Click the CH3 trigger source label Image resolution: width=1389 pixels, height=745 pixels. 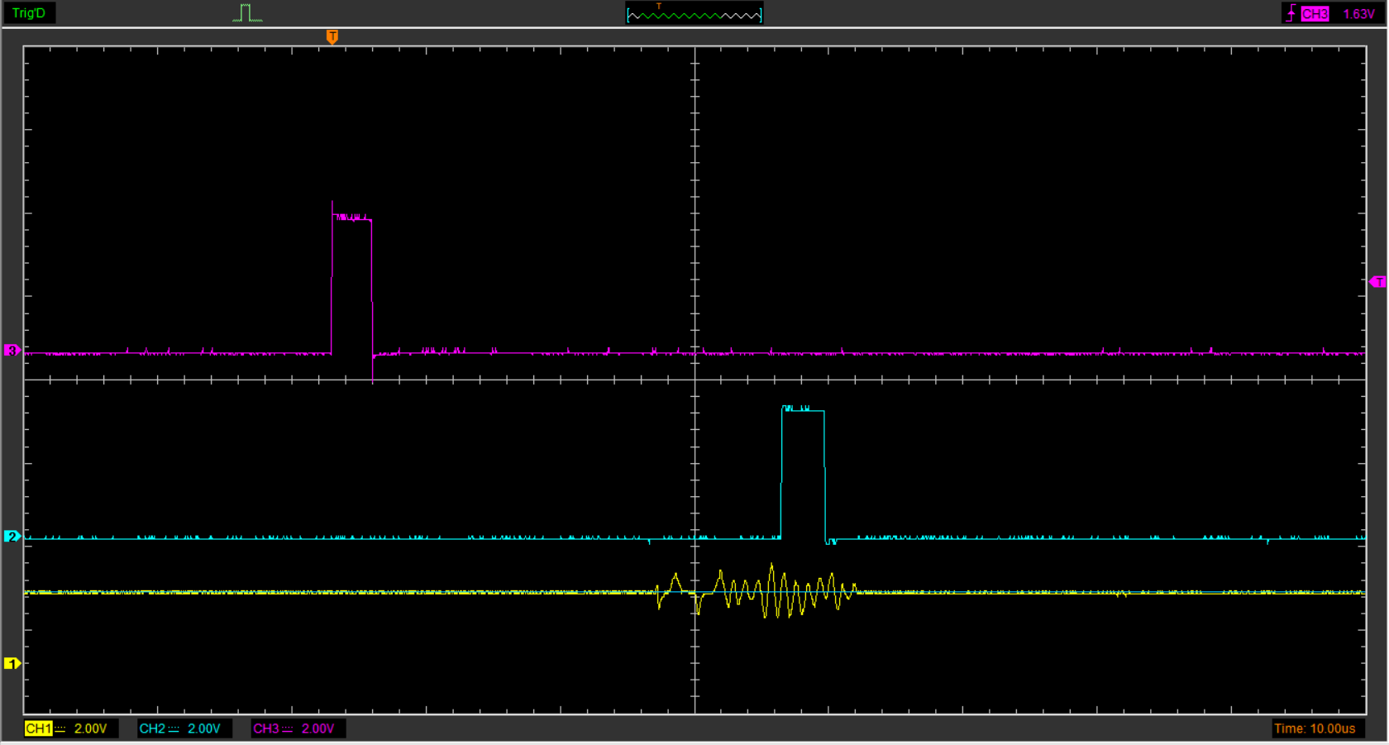[1315, 14]
